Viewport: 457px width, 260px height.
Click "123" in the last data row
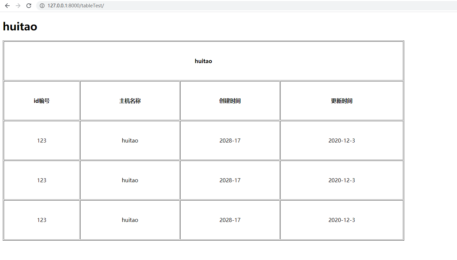[x=42, y=220]
